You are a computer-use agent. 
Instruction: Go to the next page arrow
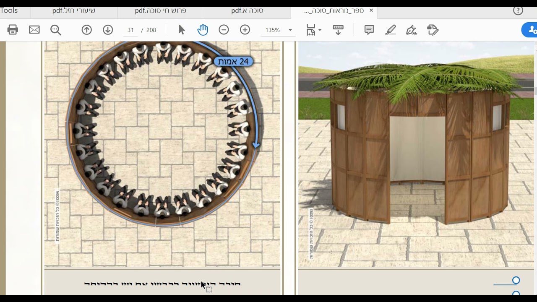(x=108, y=30)
